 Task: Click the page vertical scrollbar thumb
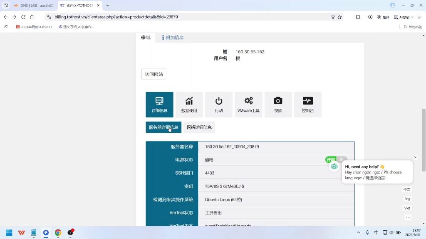click(423, 140)
